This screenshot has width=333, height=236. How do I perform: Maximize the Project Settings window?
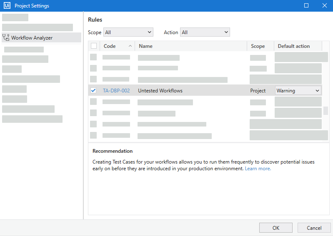pos(306,6)
